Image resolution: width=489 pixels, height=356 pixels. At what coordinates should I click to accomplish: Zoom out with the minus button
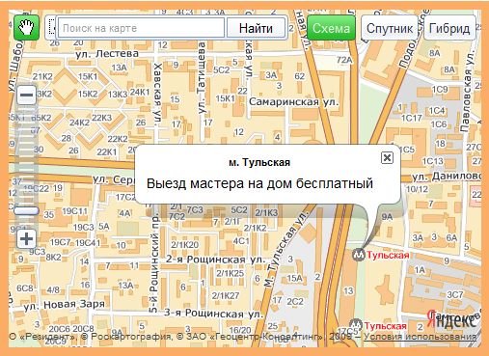pos(26,95)
